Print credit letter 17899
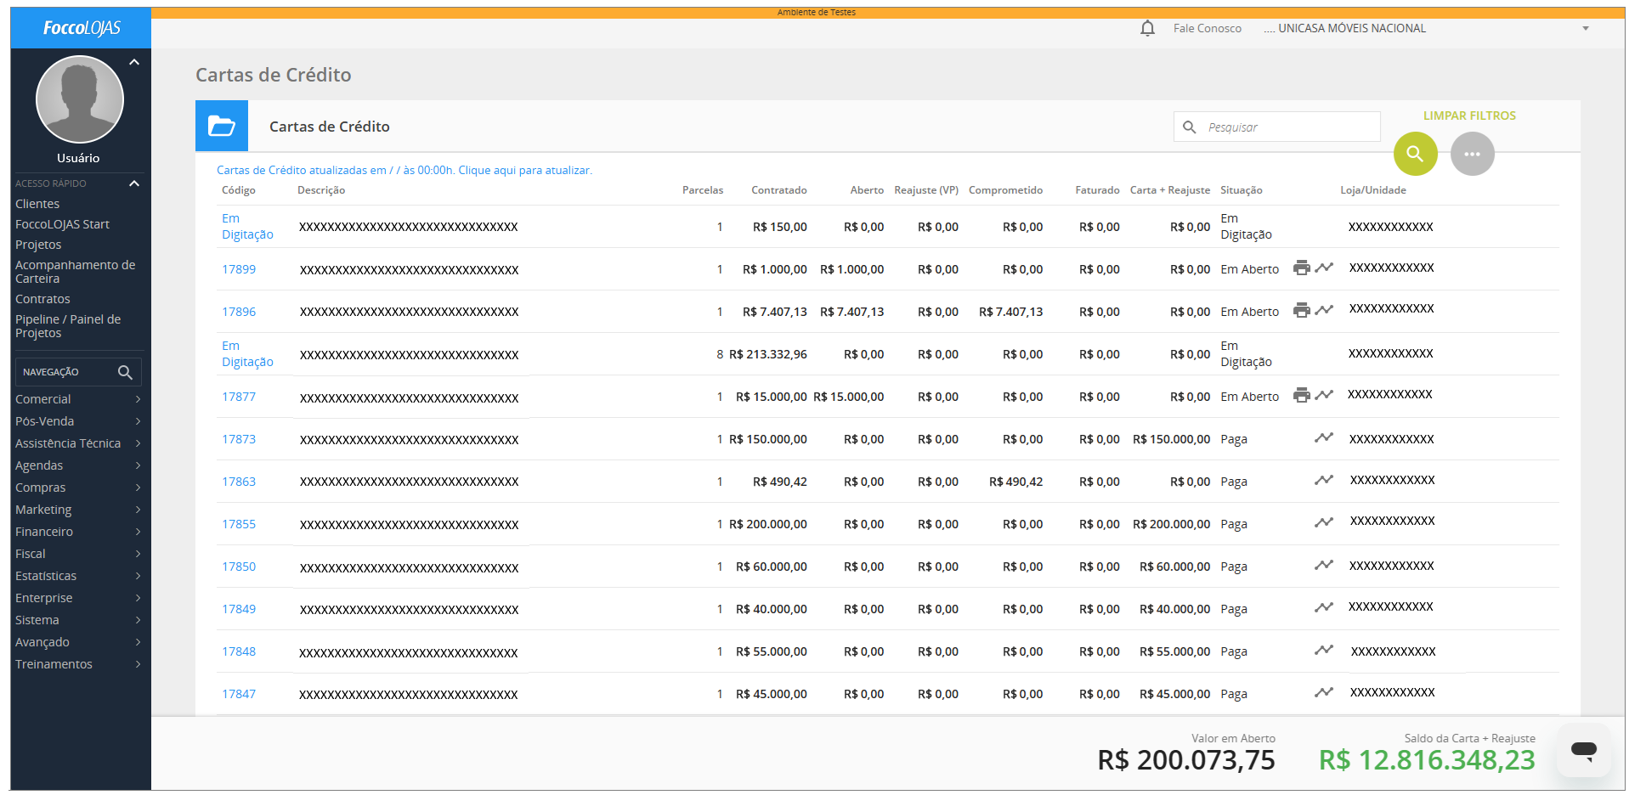Screen dimensions: 1629x795 1301,268
